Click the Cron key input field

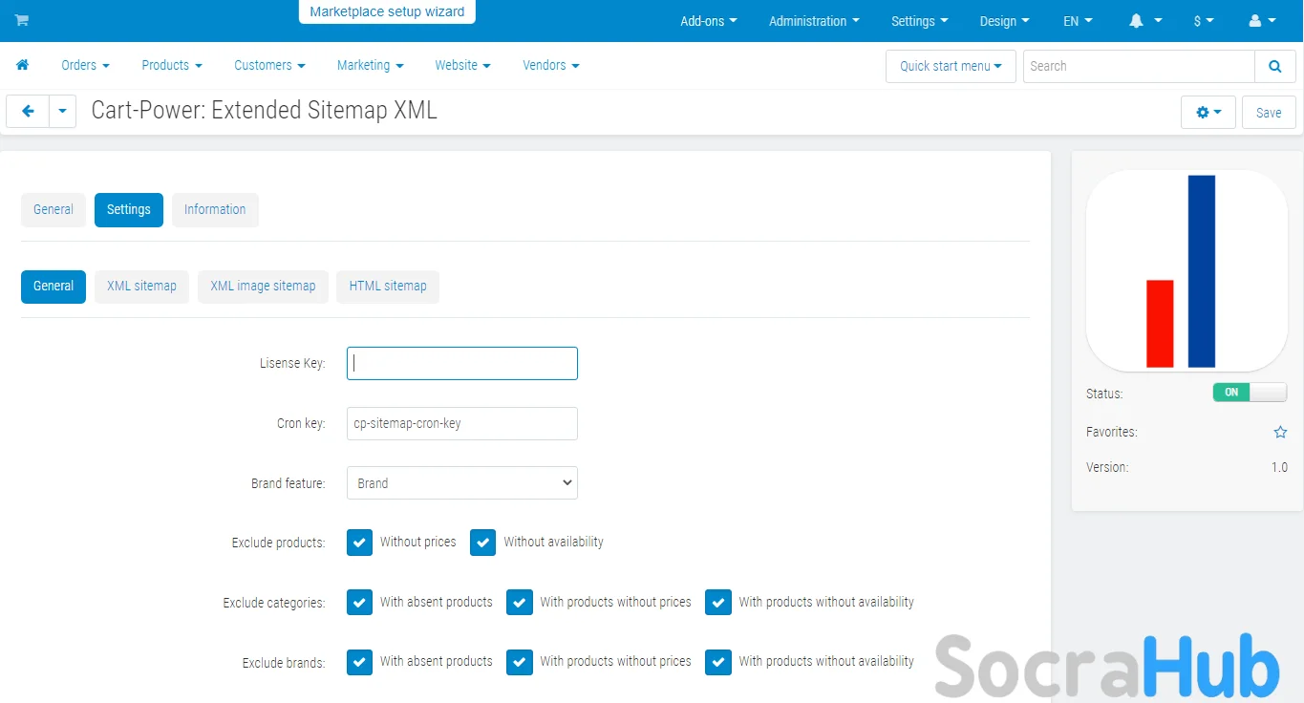point(461,424)
